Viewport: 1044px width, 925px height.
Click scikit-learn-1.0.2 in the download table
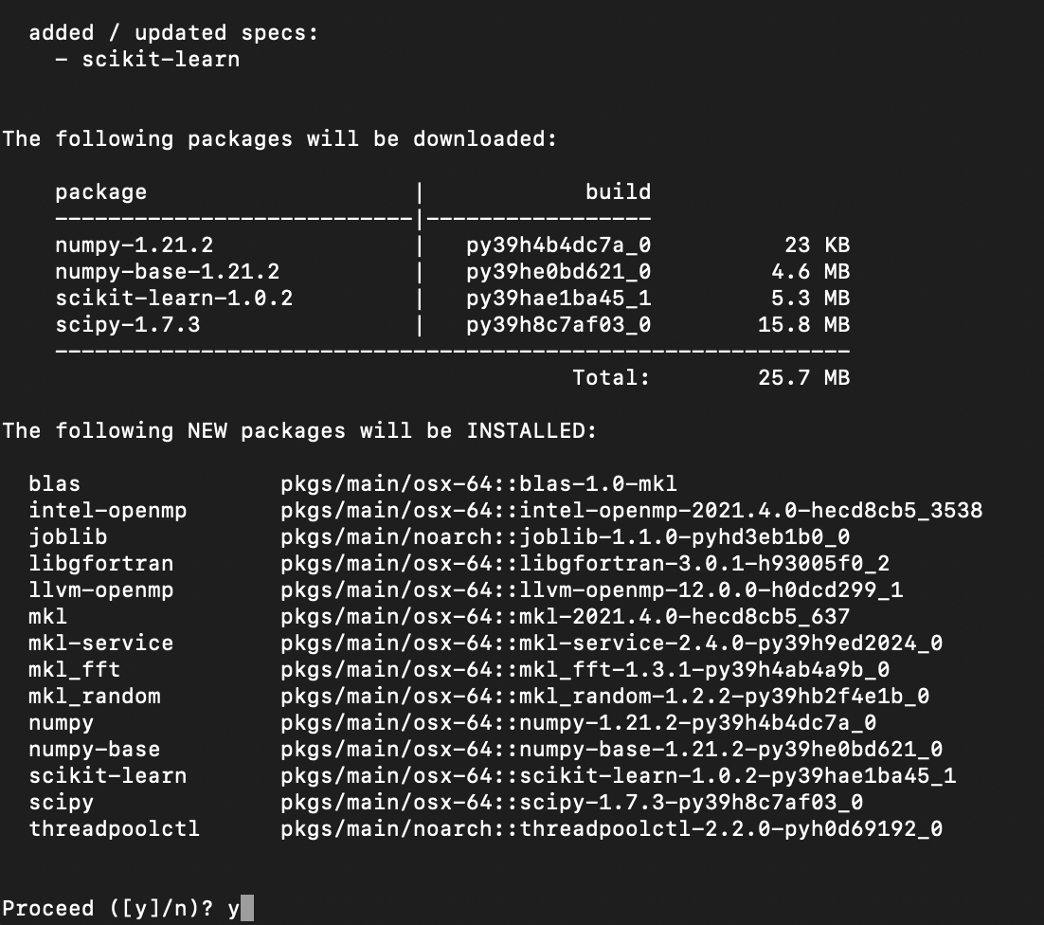[174, 299]
